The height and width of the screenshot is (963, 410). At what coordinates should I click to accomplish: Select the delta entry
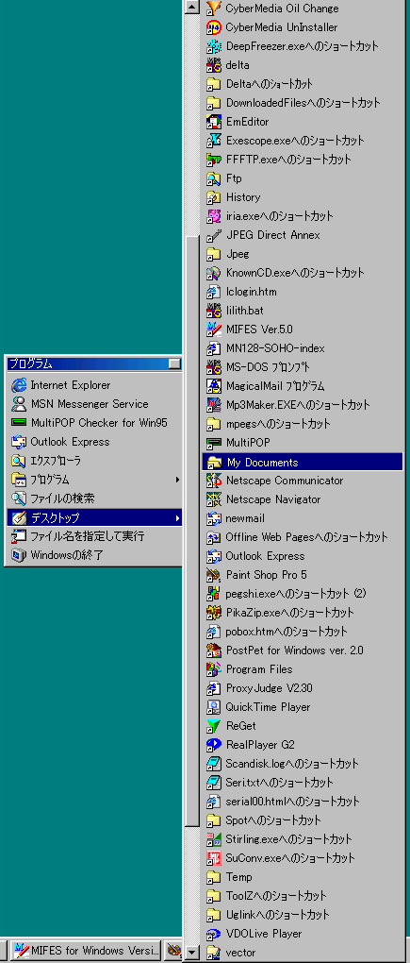click(303, 64)
